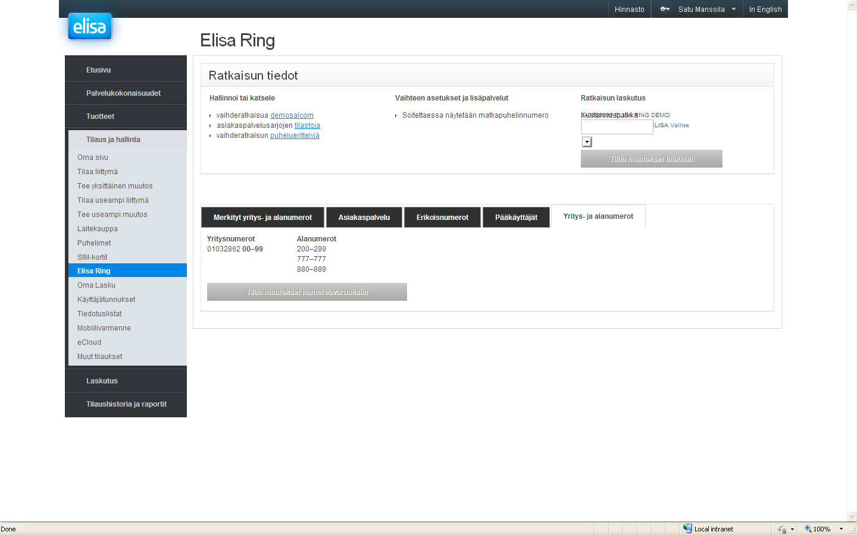Image resolution: width=857 pixels, height=535 pixels.
Task: Click the Elisa logo
Action: tap(90, 26)
